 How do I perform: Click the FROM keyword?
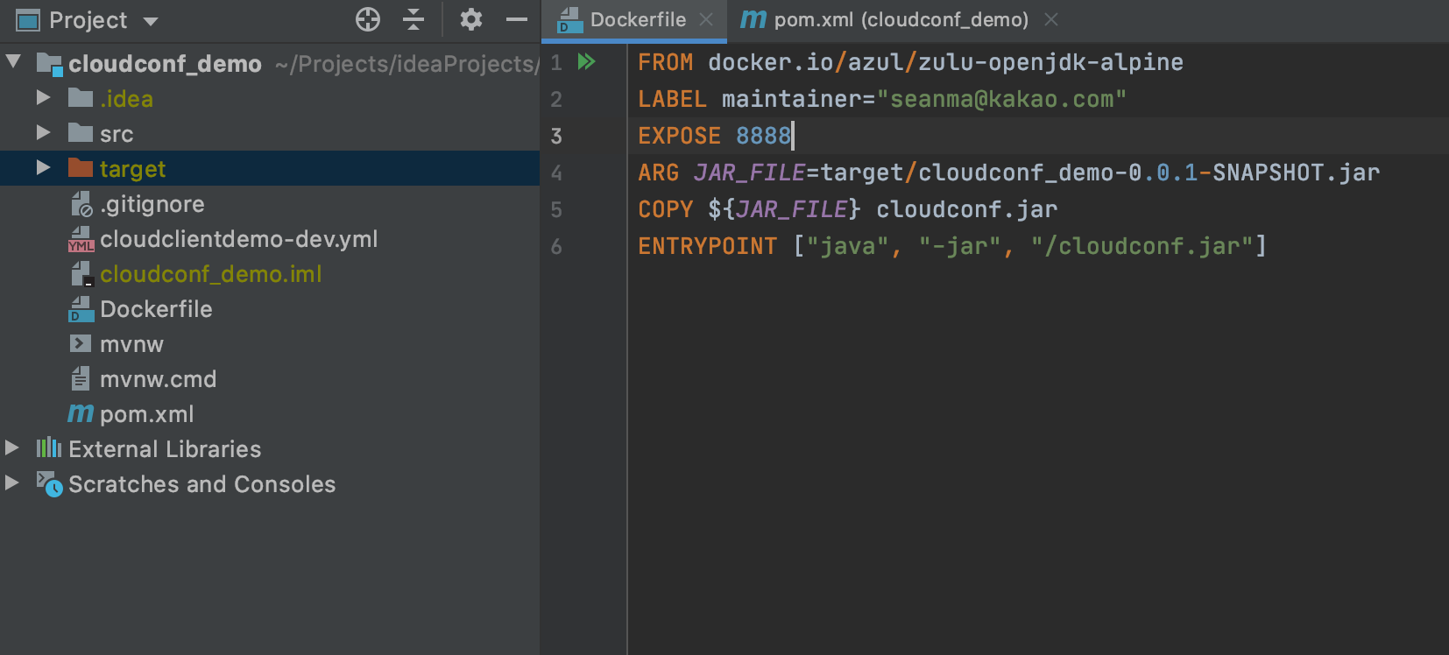[x=665, y=62]
